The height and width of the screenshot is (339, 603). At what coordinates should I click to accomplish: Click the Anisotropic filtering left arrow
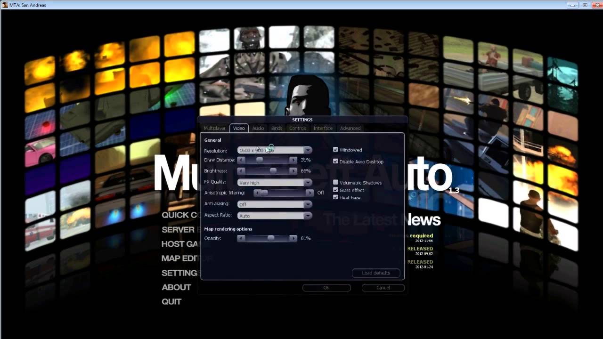pyautogui.click(x=257, y=193)
